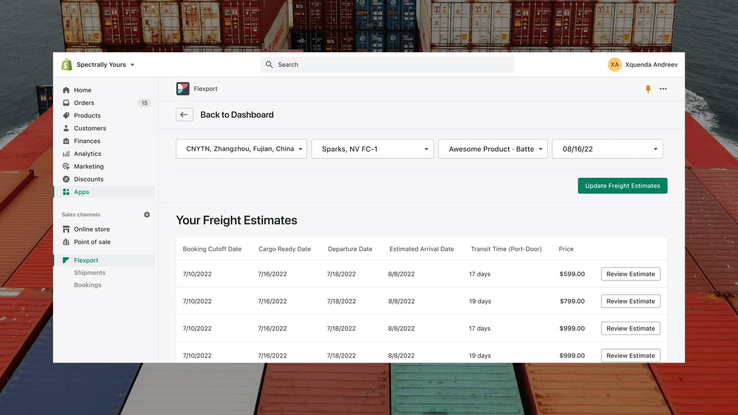Click the Customers person icon
738x415 pixels.
tap(66, 128)
